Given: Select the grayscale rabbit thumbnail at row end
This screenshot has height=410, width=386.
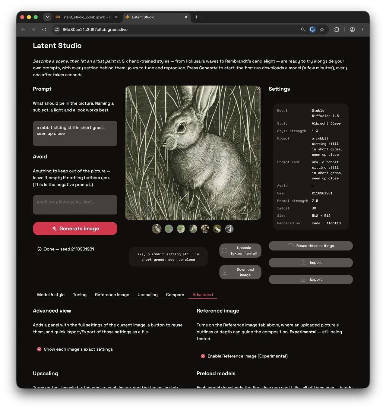Looking at the screenshot, I should 229,229.
